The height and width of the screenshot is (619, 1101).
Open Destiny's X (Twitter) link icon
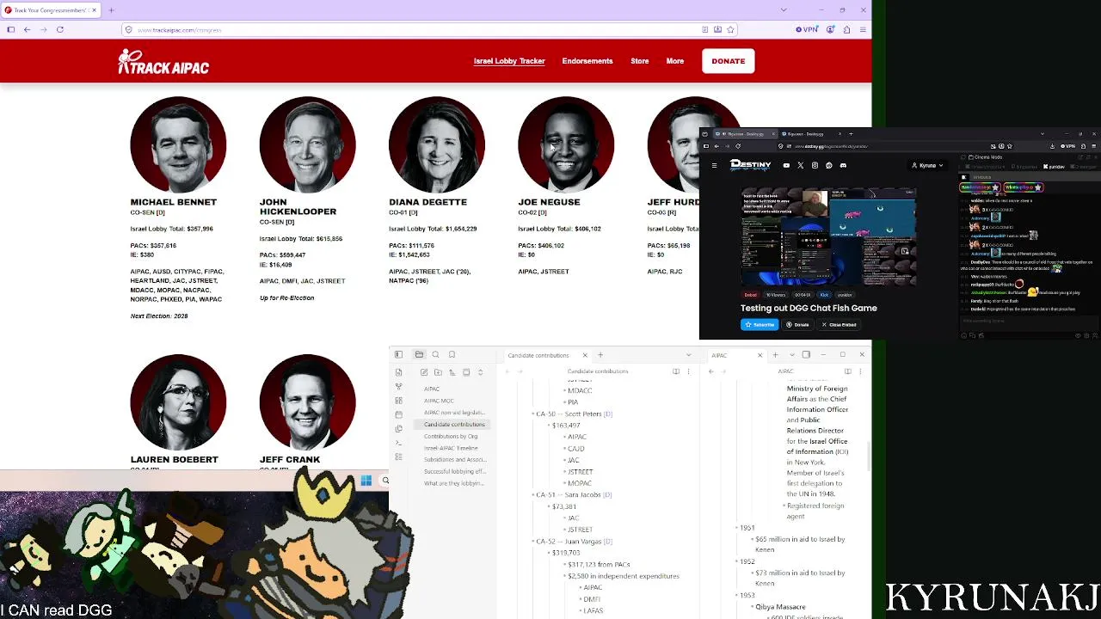point(800,165)
